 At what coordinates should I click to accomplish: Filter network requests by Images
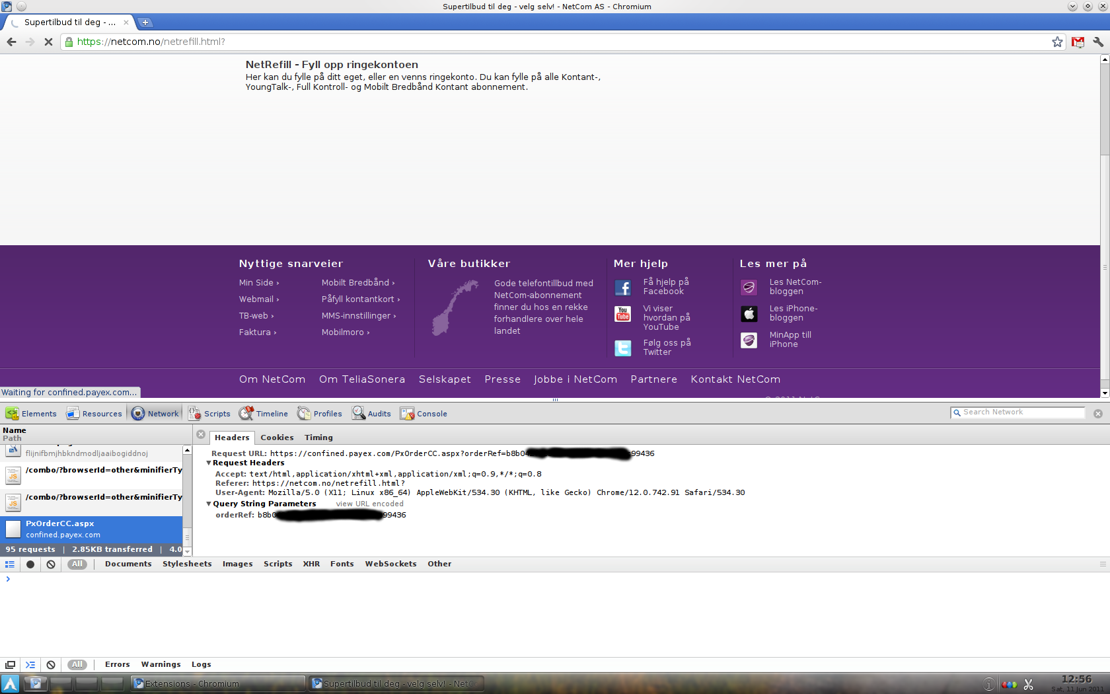click(237, 564)
